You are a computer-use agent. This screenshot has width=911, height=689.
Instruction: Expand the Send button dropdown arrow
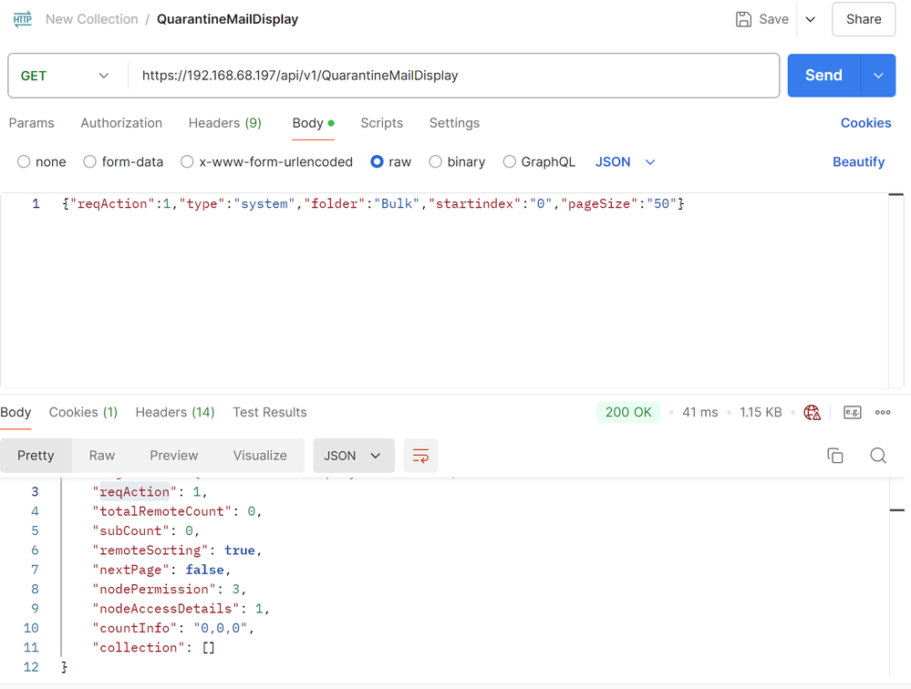click(x=878, y=76)
